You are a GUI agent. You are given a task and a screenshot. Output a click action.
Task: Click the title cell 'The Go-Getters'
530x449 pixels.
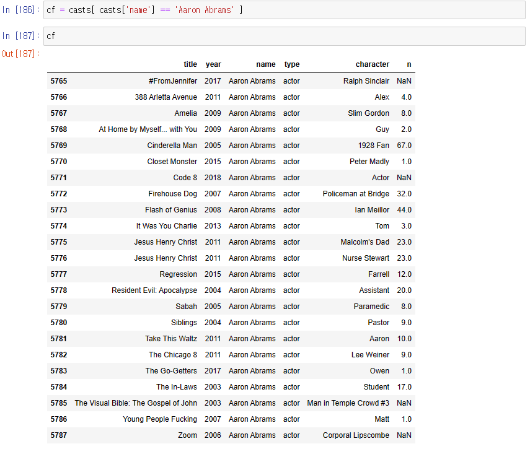171,371
